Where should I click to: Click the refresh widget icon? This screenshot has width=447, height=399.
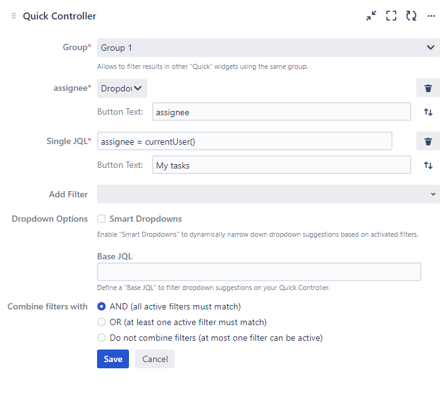tap(411, 16)
